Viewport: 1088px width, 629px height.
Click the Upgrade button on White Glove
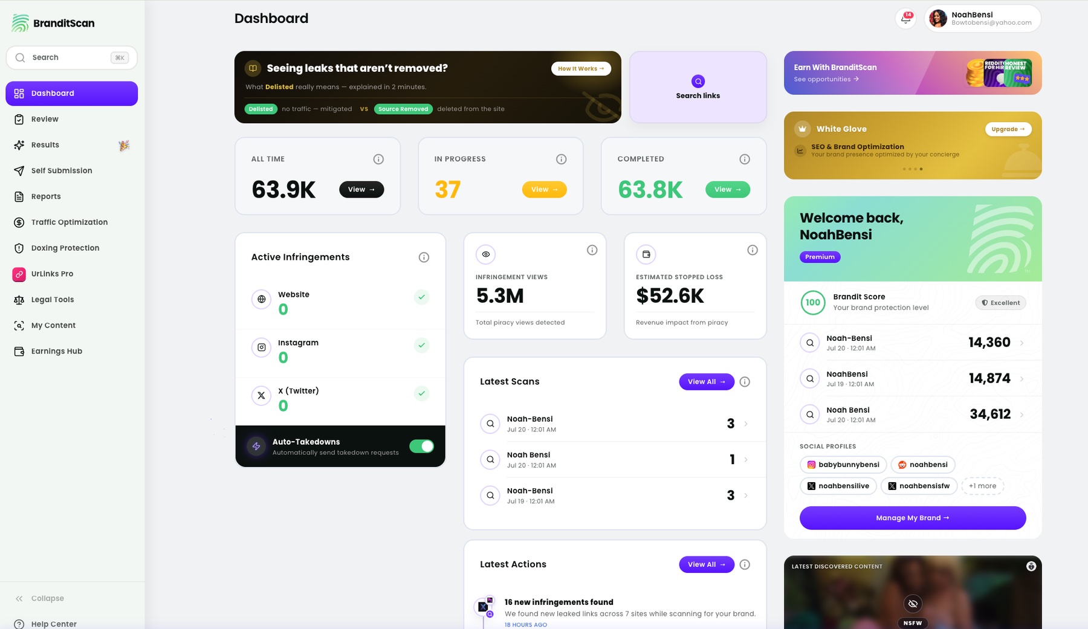pyautogui.click(x=1008, y=129)
